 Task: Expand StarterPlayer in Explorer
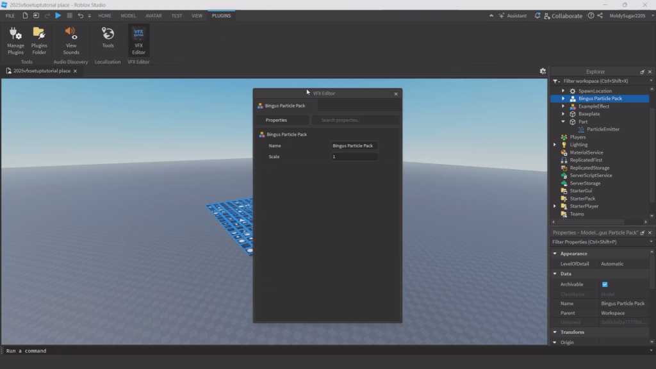(555, 206)
